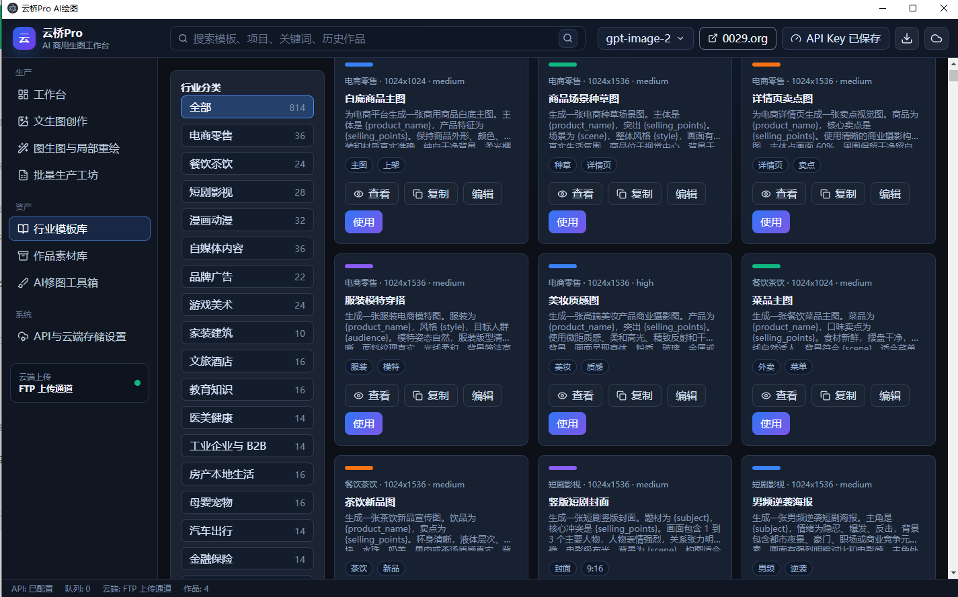
Task: Click 编辑 on 美妆质感图 card
Action: (x=686, y=395)
